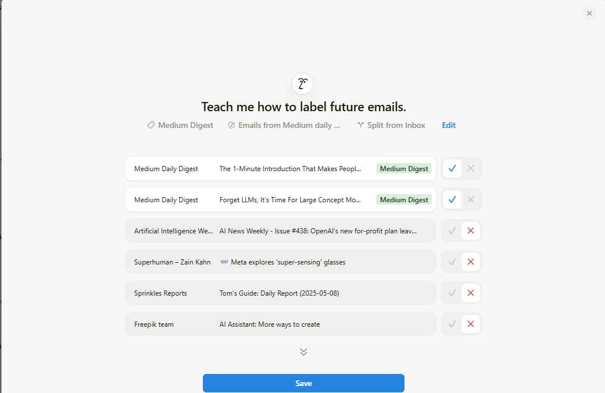Mark AI News Weekly email as matching
Image resolution: width=605 pixels, height=393 pixels.
coord(452,230)
